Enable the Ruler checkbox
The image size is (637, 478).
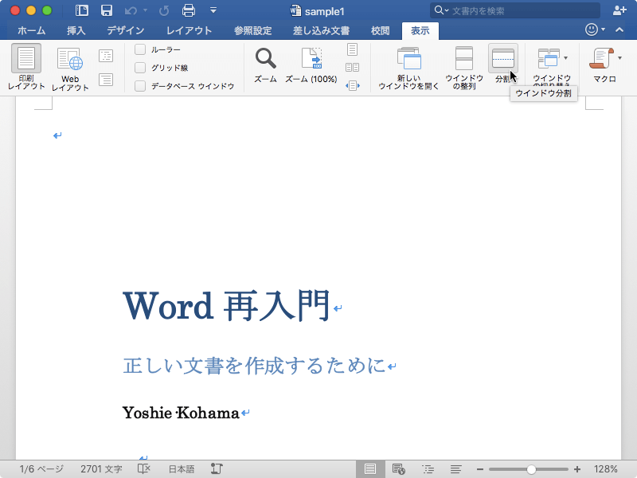(x=140, y=49)
